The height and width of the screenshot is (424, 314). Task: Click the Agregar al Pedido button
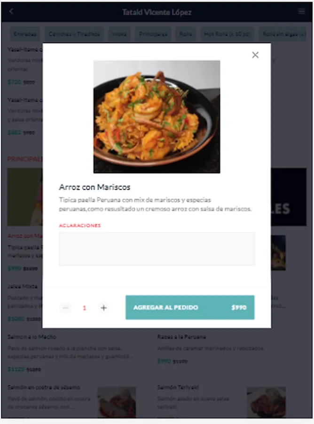(190, 308)
